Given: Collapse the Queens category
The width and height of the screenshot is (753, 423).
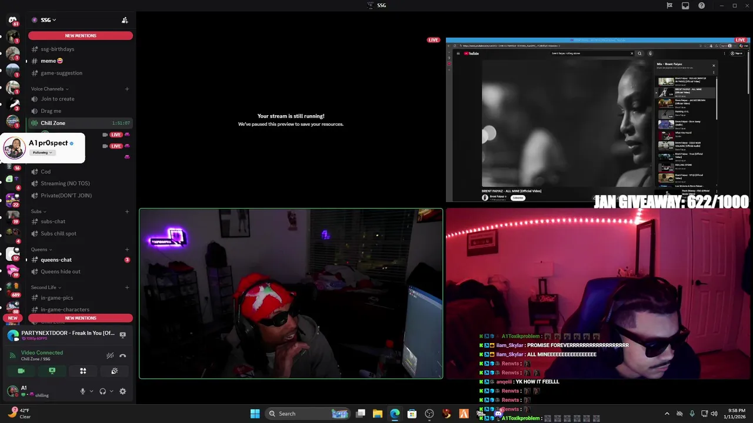Looking at the screenshot, I should 41,250.
